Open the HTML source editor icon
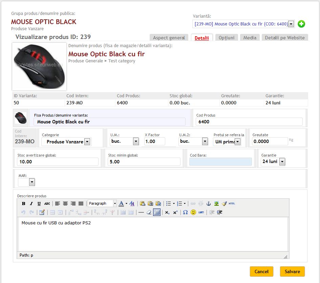Viewport: 320px width, 283px height. tap(232, 204)
